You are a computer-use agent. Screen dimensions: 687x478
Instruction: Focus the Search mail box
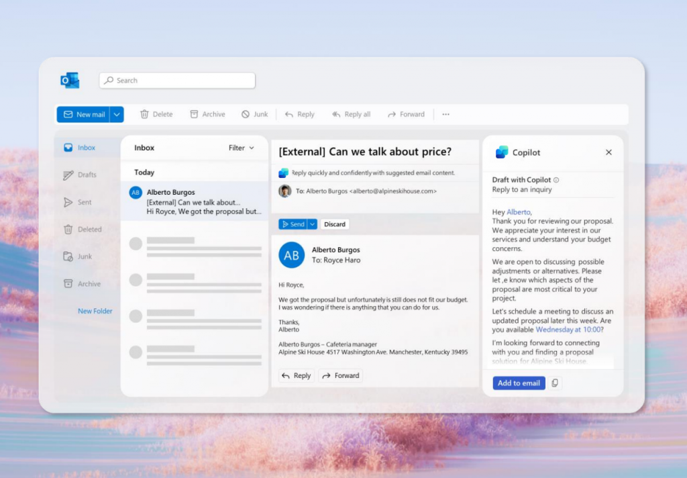coord(177,81)
